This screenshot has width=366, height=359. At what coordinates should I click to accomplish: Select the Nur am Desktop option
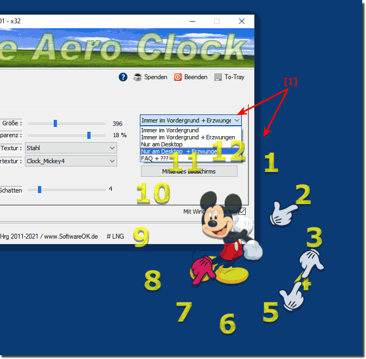coord(190,144)
